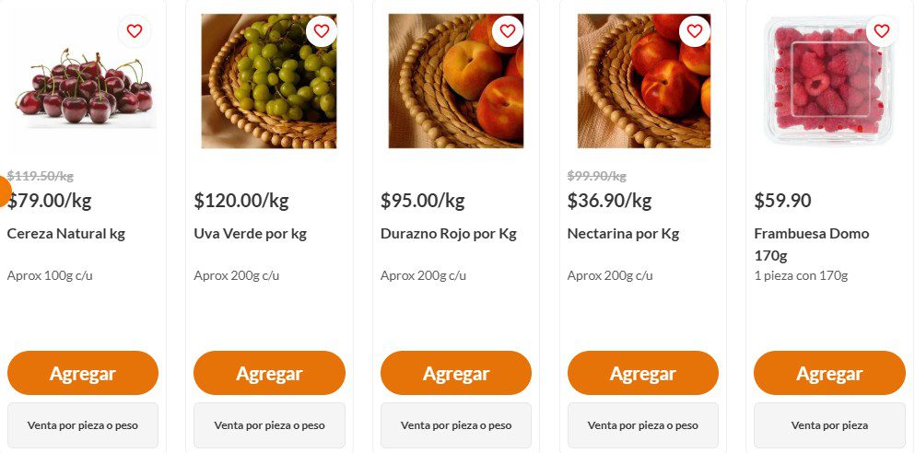The image size is (915, 453).
Task: Save Frambuesa Domo with heart icon
Action: point(882,31)
